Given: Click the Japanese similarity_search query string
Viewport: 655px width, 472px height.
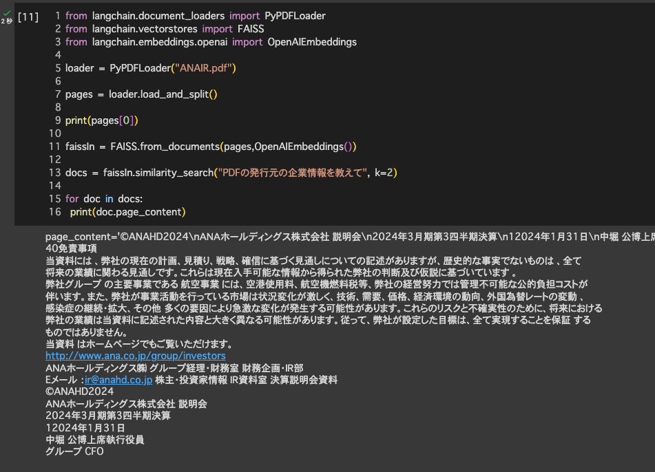Looking at the screenshot, I should tap(291, 173).
